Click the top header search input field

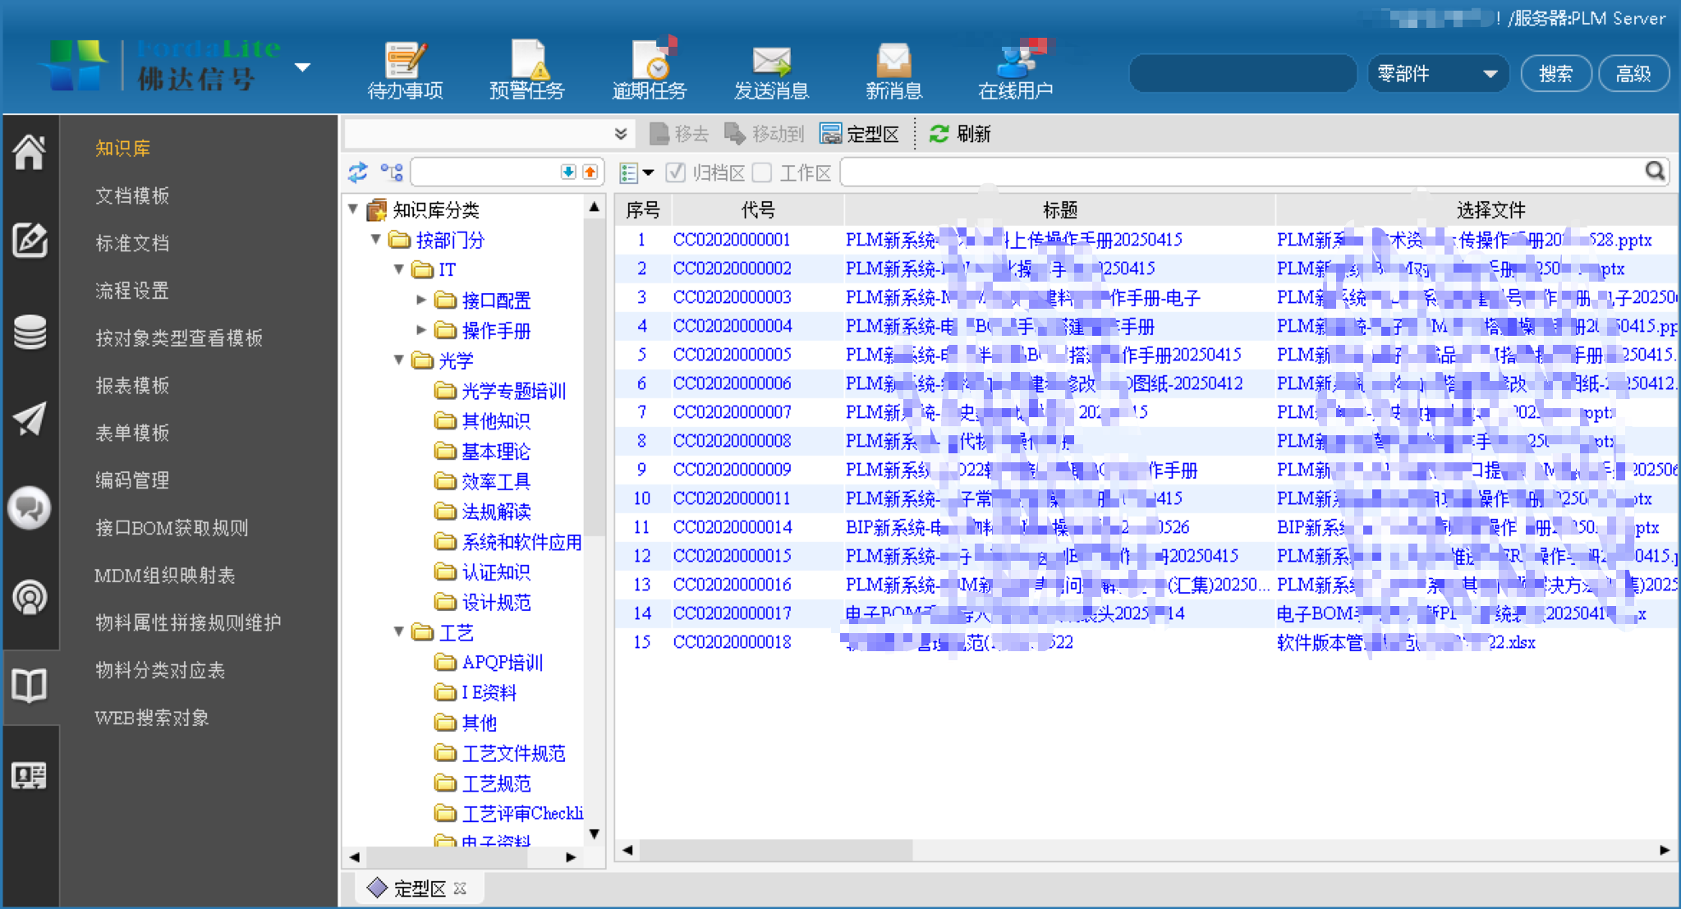(1242, 74)
